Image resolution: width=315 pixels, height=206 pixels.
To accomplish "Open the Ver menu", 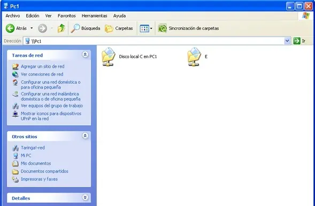I will pyautogui.click(x=48, y=16).
